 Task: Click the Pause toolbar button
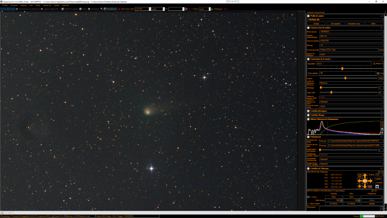83,9
